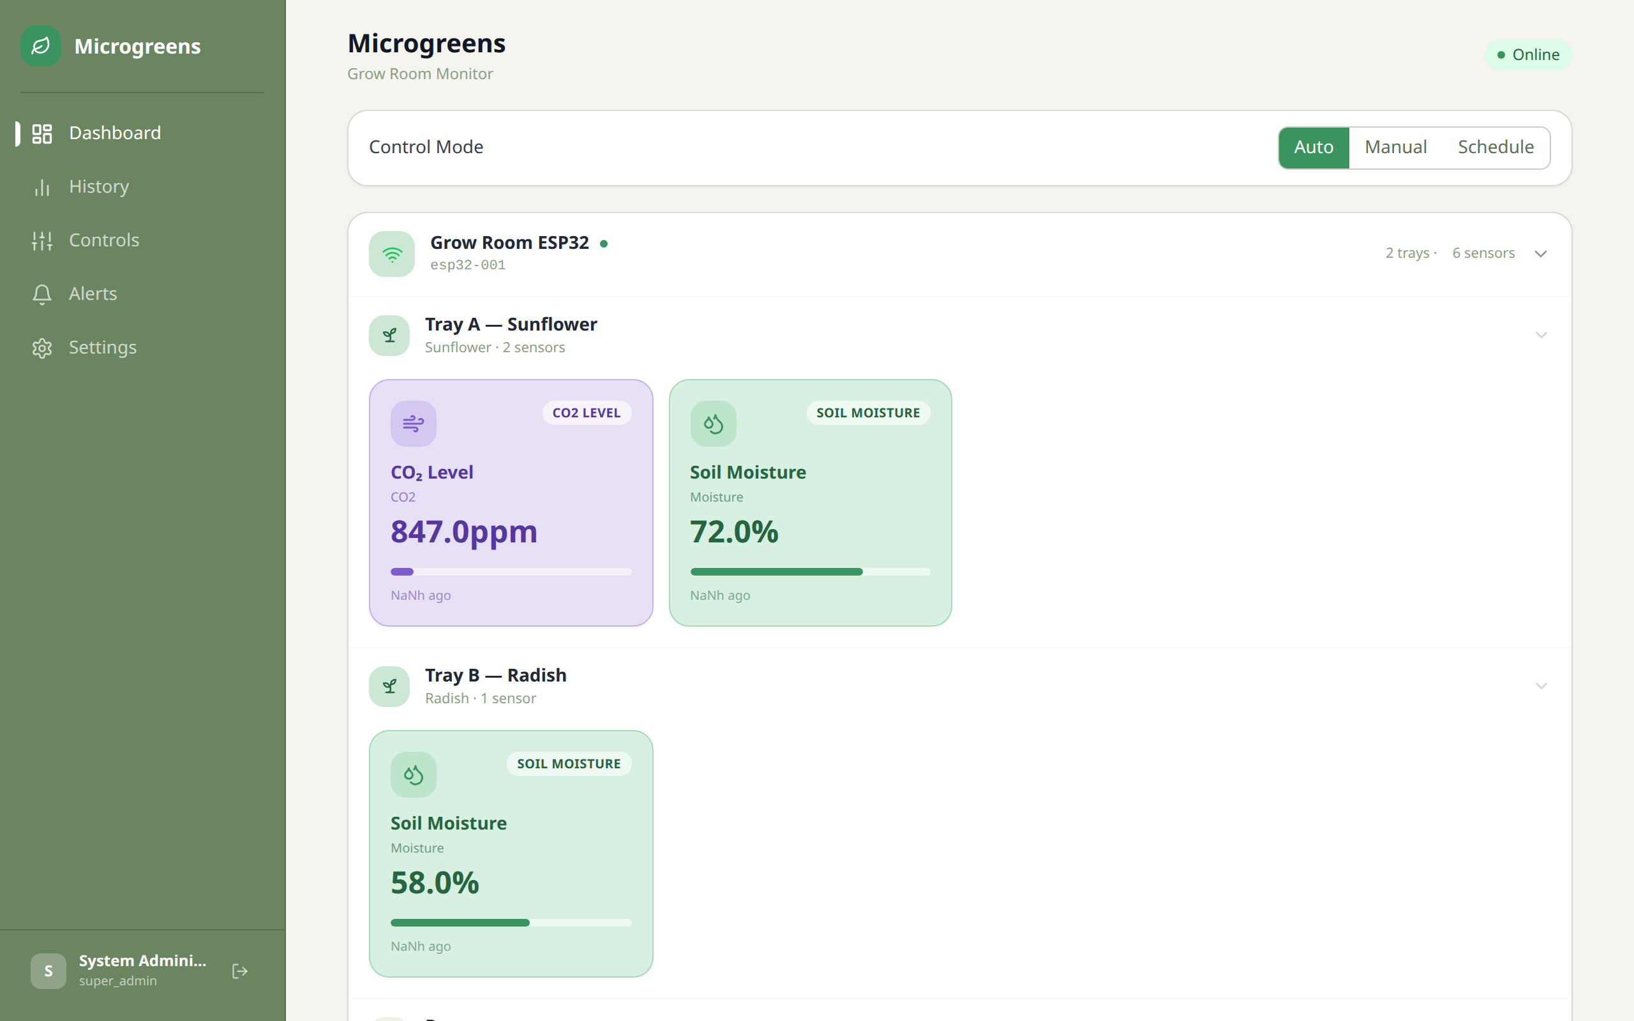Click the Microgreens leaf logo icon
The width and height of the screenshot is (1634, 1021).
(40, 46)
